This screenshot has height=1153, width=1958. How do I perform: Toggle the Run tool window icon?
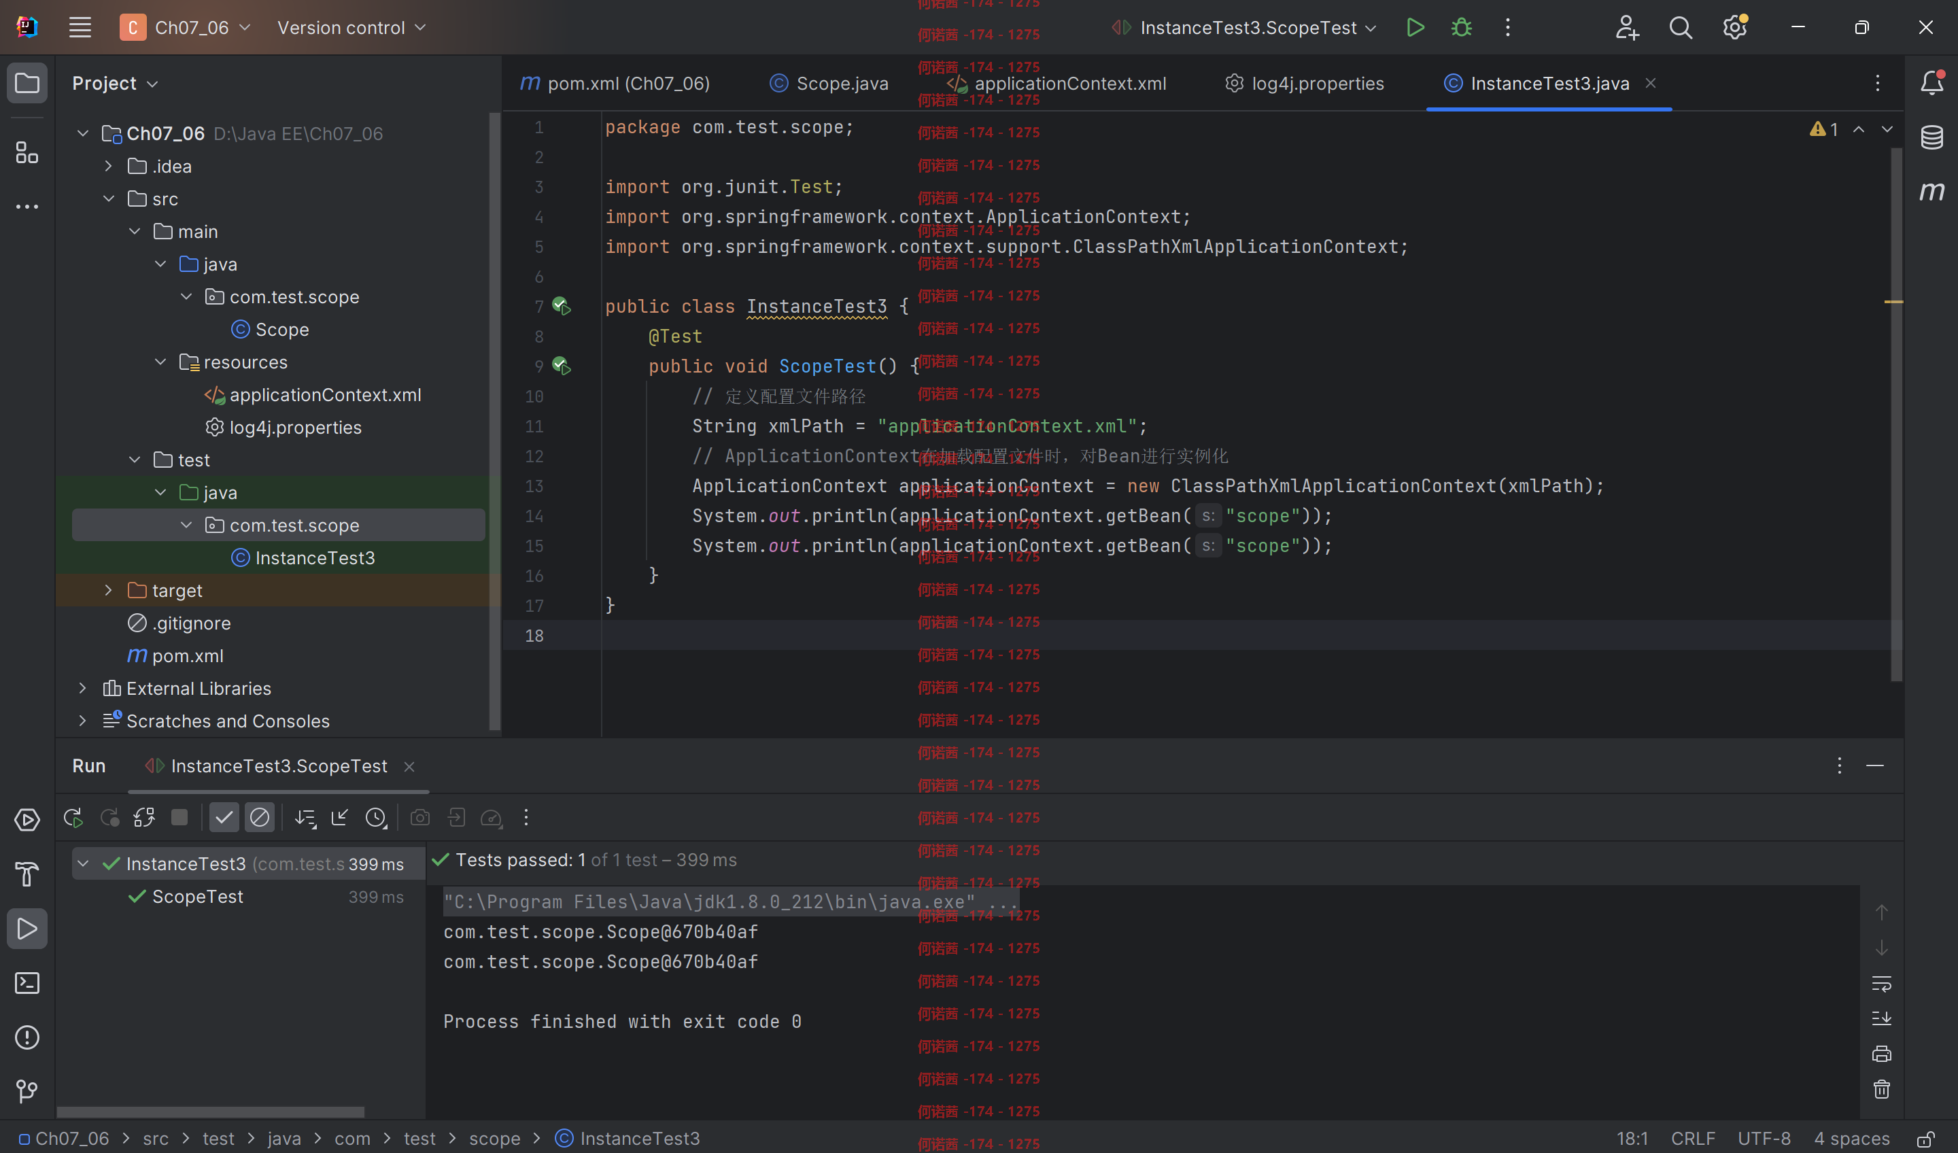click(27, 929)
